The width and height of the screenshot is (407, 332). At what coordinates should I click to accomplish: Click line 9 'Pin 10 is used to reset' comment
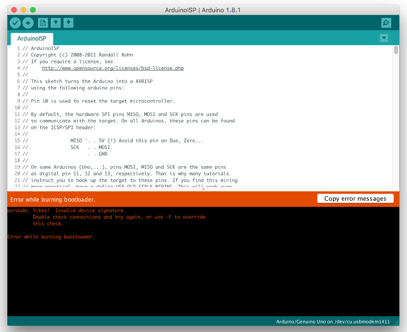(x=99, y=101)
